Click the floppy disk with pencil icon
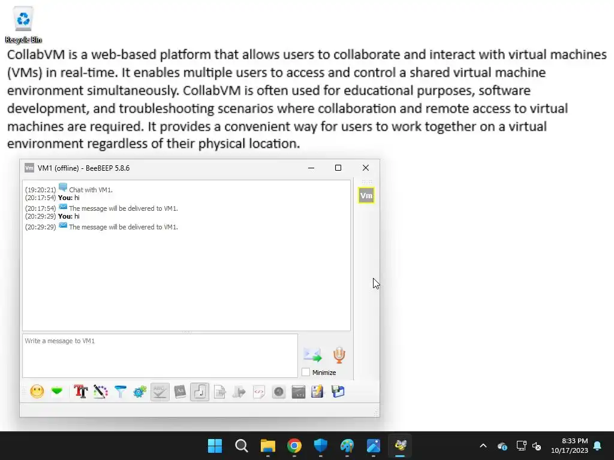Image resolution: width=614 pixels, height=460 pixels. click(318, 392)
